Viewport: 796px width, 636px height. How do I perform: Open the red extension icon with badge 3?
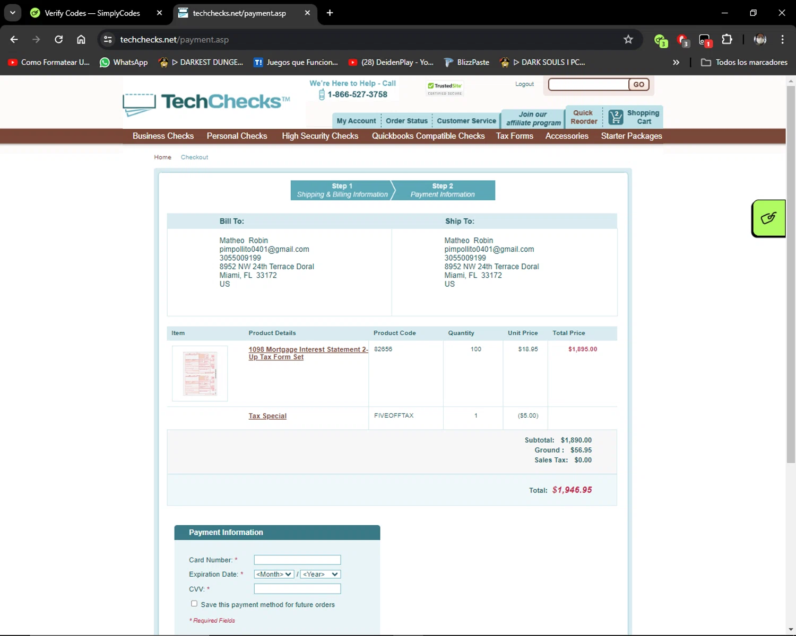click(683, 40)
